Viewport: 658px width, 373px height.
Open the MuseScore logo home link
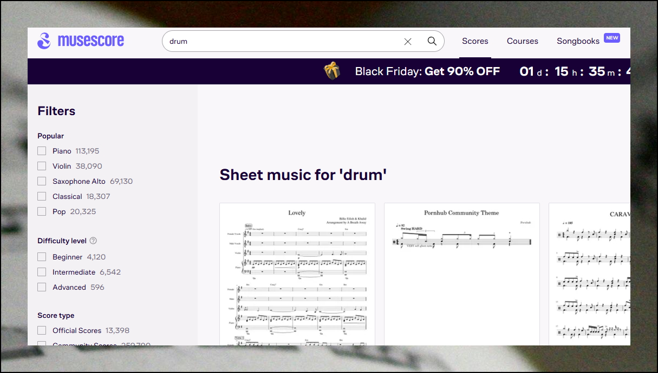(x=81, y=41)
